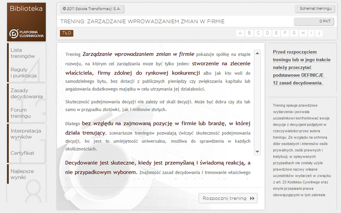Open Lista treningów in the sidebar

[x=23, y=53]
